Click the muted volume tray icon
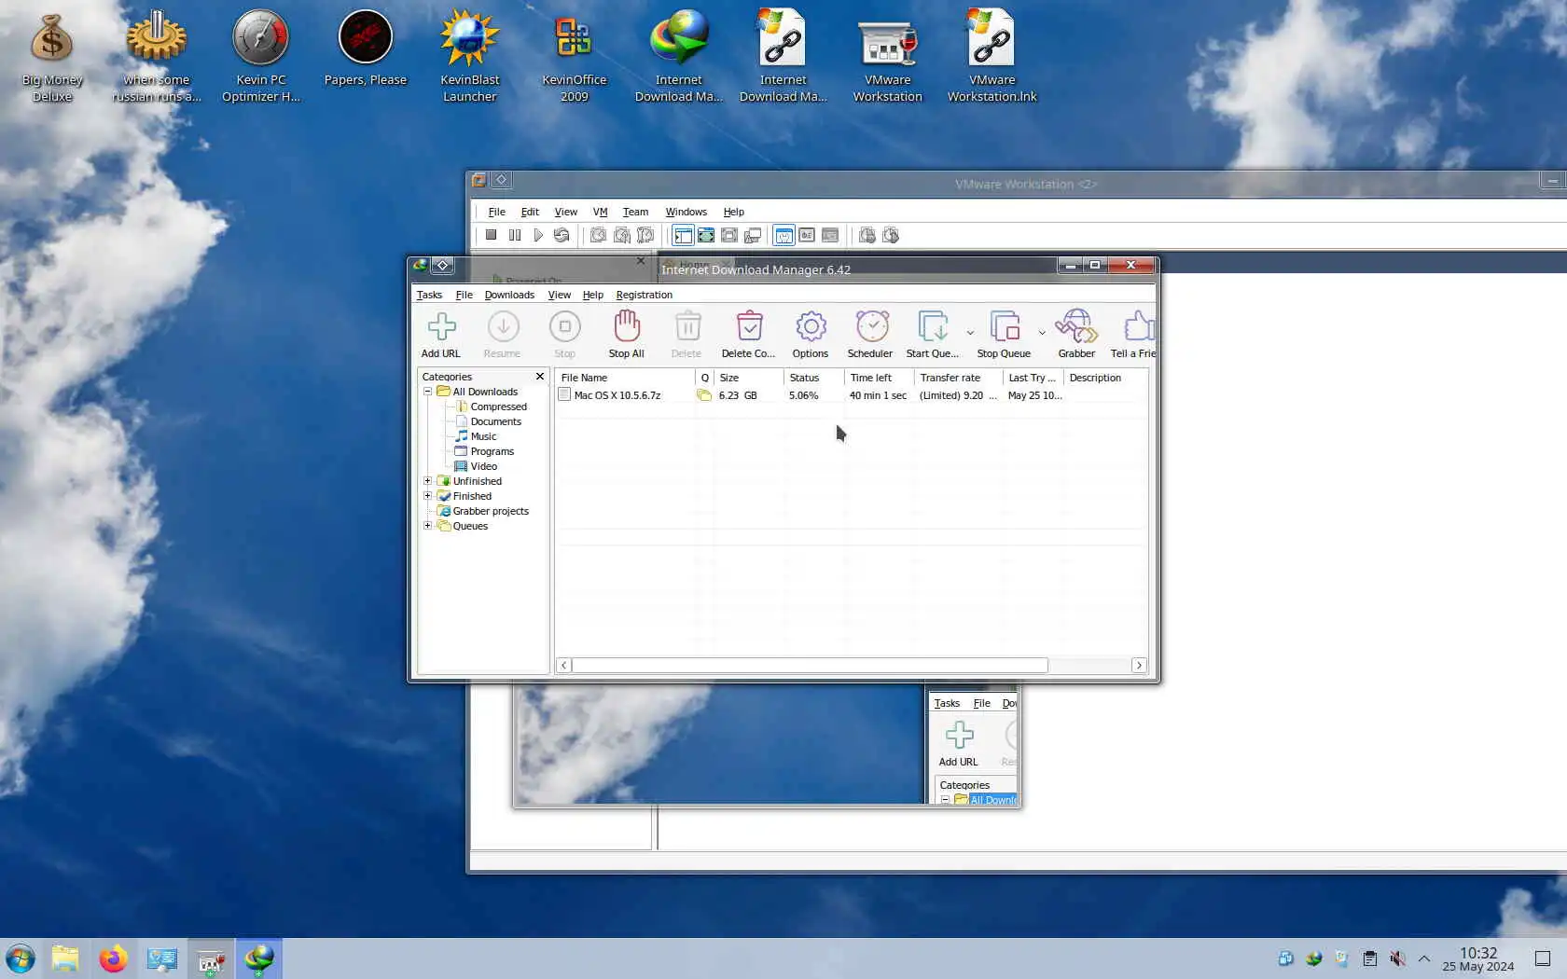1567x979 pixels. pyautogui.click(x=1397, y=958)
